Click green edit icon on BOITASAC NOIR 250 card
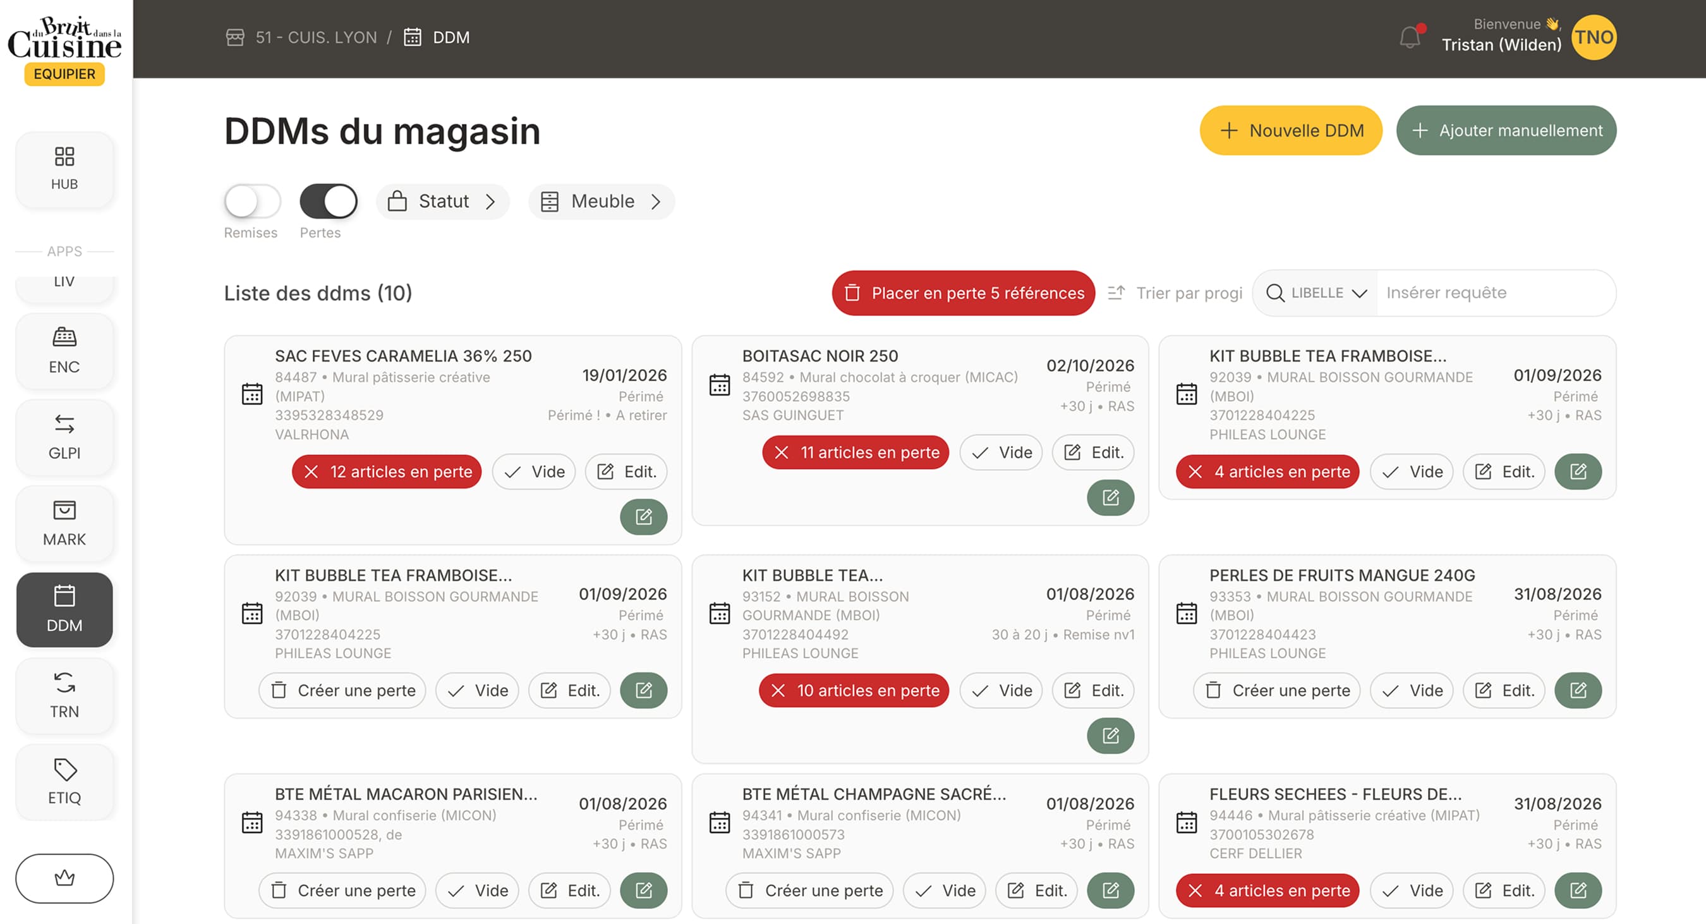The height and width of the screenshot is (924, 1706). point(1110,497)
